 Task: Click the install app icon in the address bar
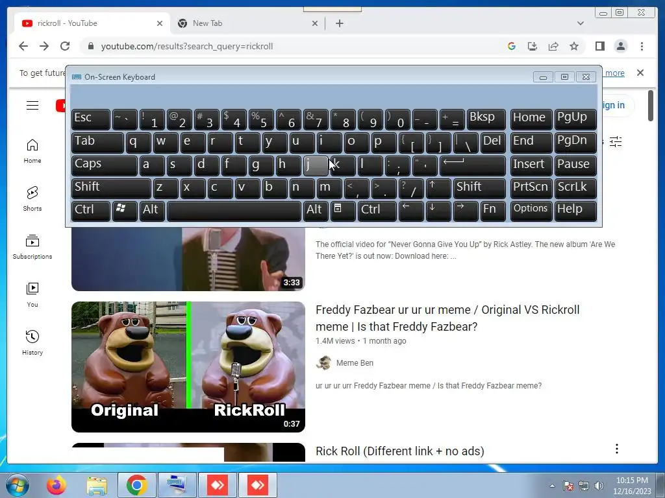(533, 46)
